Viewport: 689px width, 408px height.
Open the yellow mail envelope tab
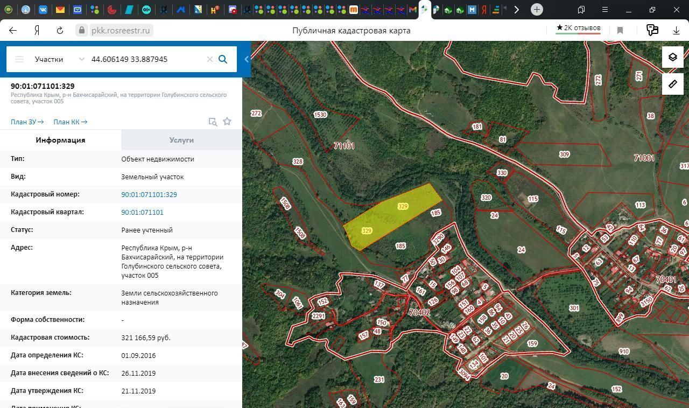(x=60, y=10)
